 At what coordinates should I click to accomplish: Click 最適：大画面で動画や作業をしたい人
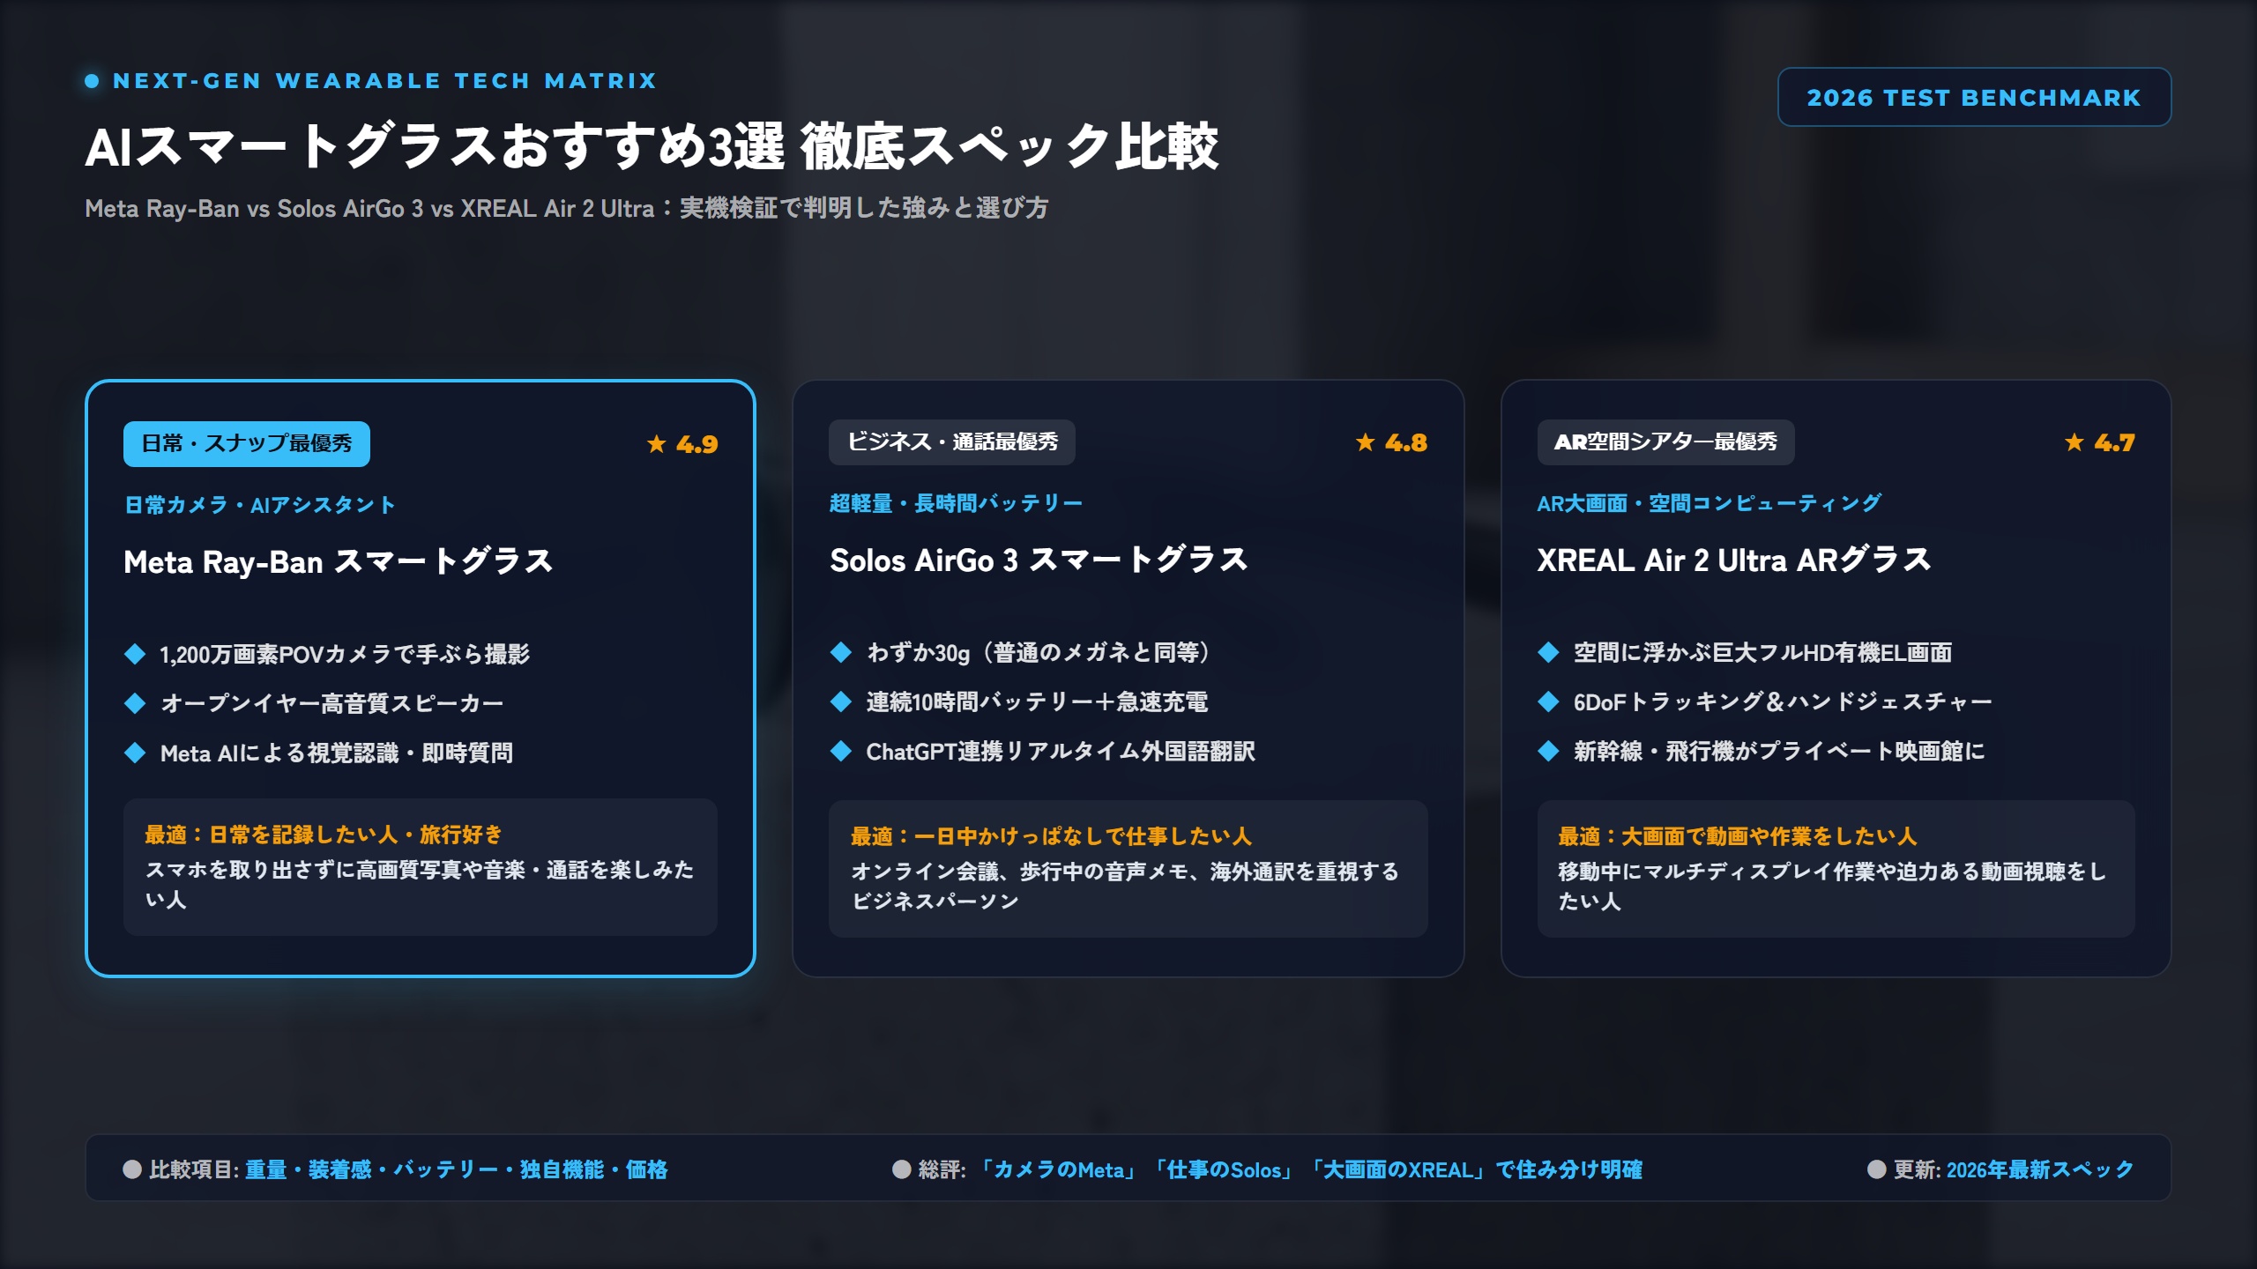[x=1737, y=836]
